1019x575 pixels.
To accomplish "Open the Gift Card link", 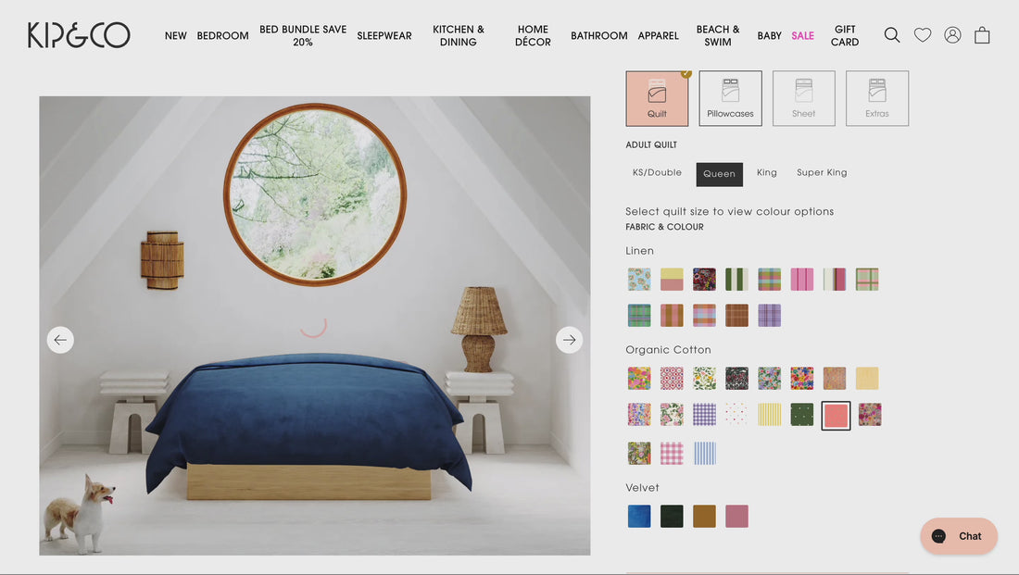I will (x=845, y=36).
